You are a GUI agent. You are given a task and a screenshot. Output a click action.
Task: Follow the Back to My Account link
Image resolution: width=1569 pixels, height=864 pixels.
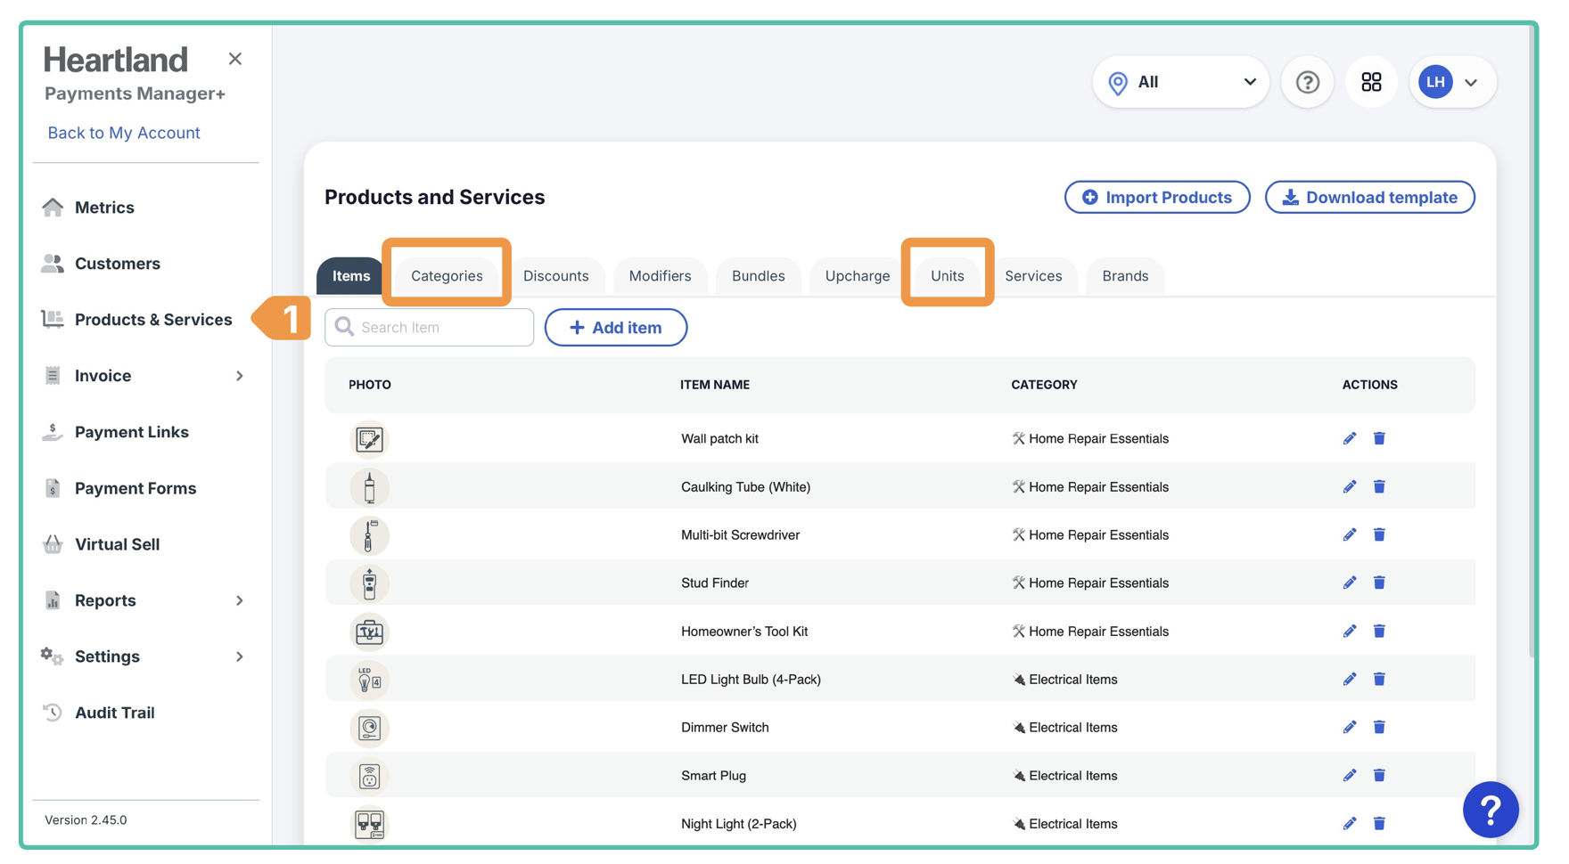click(x=124, y=133)
